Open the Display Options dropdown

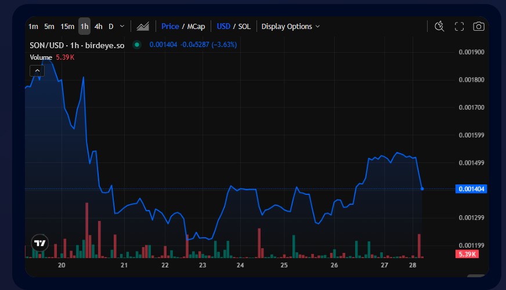click(290, 27)
